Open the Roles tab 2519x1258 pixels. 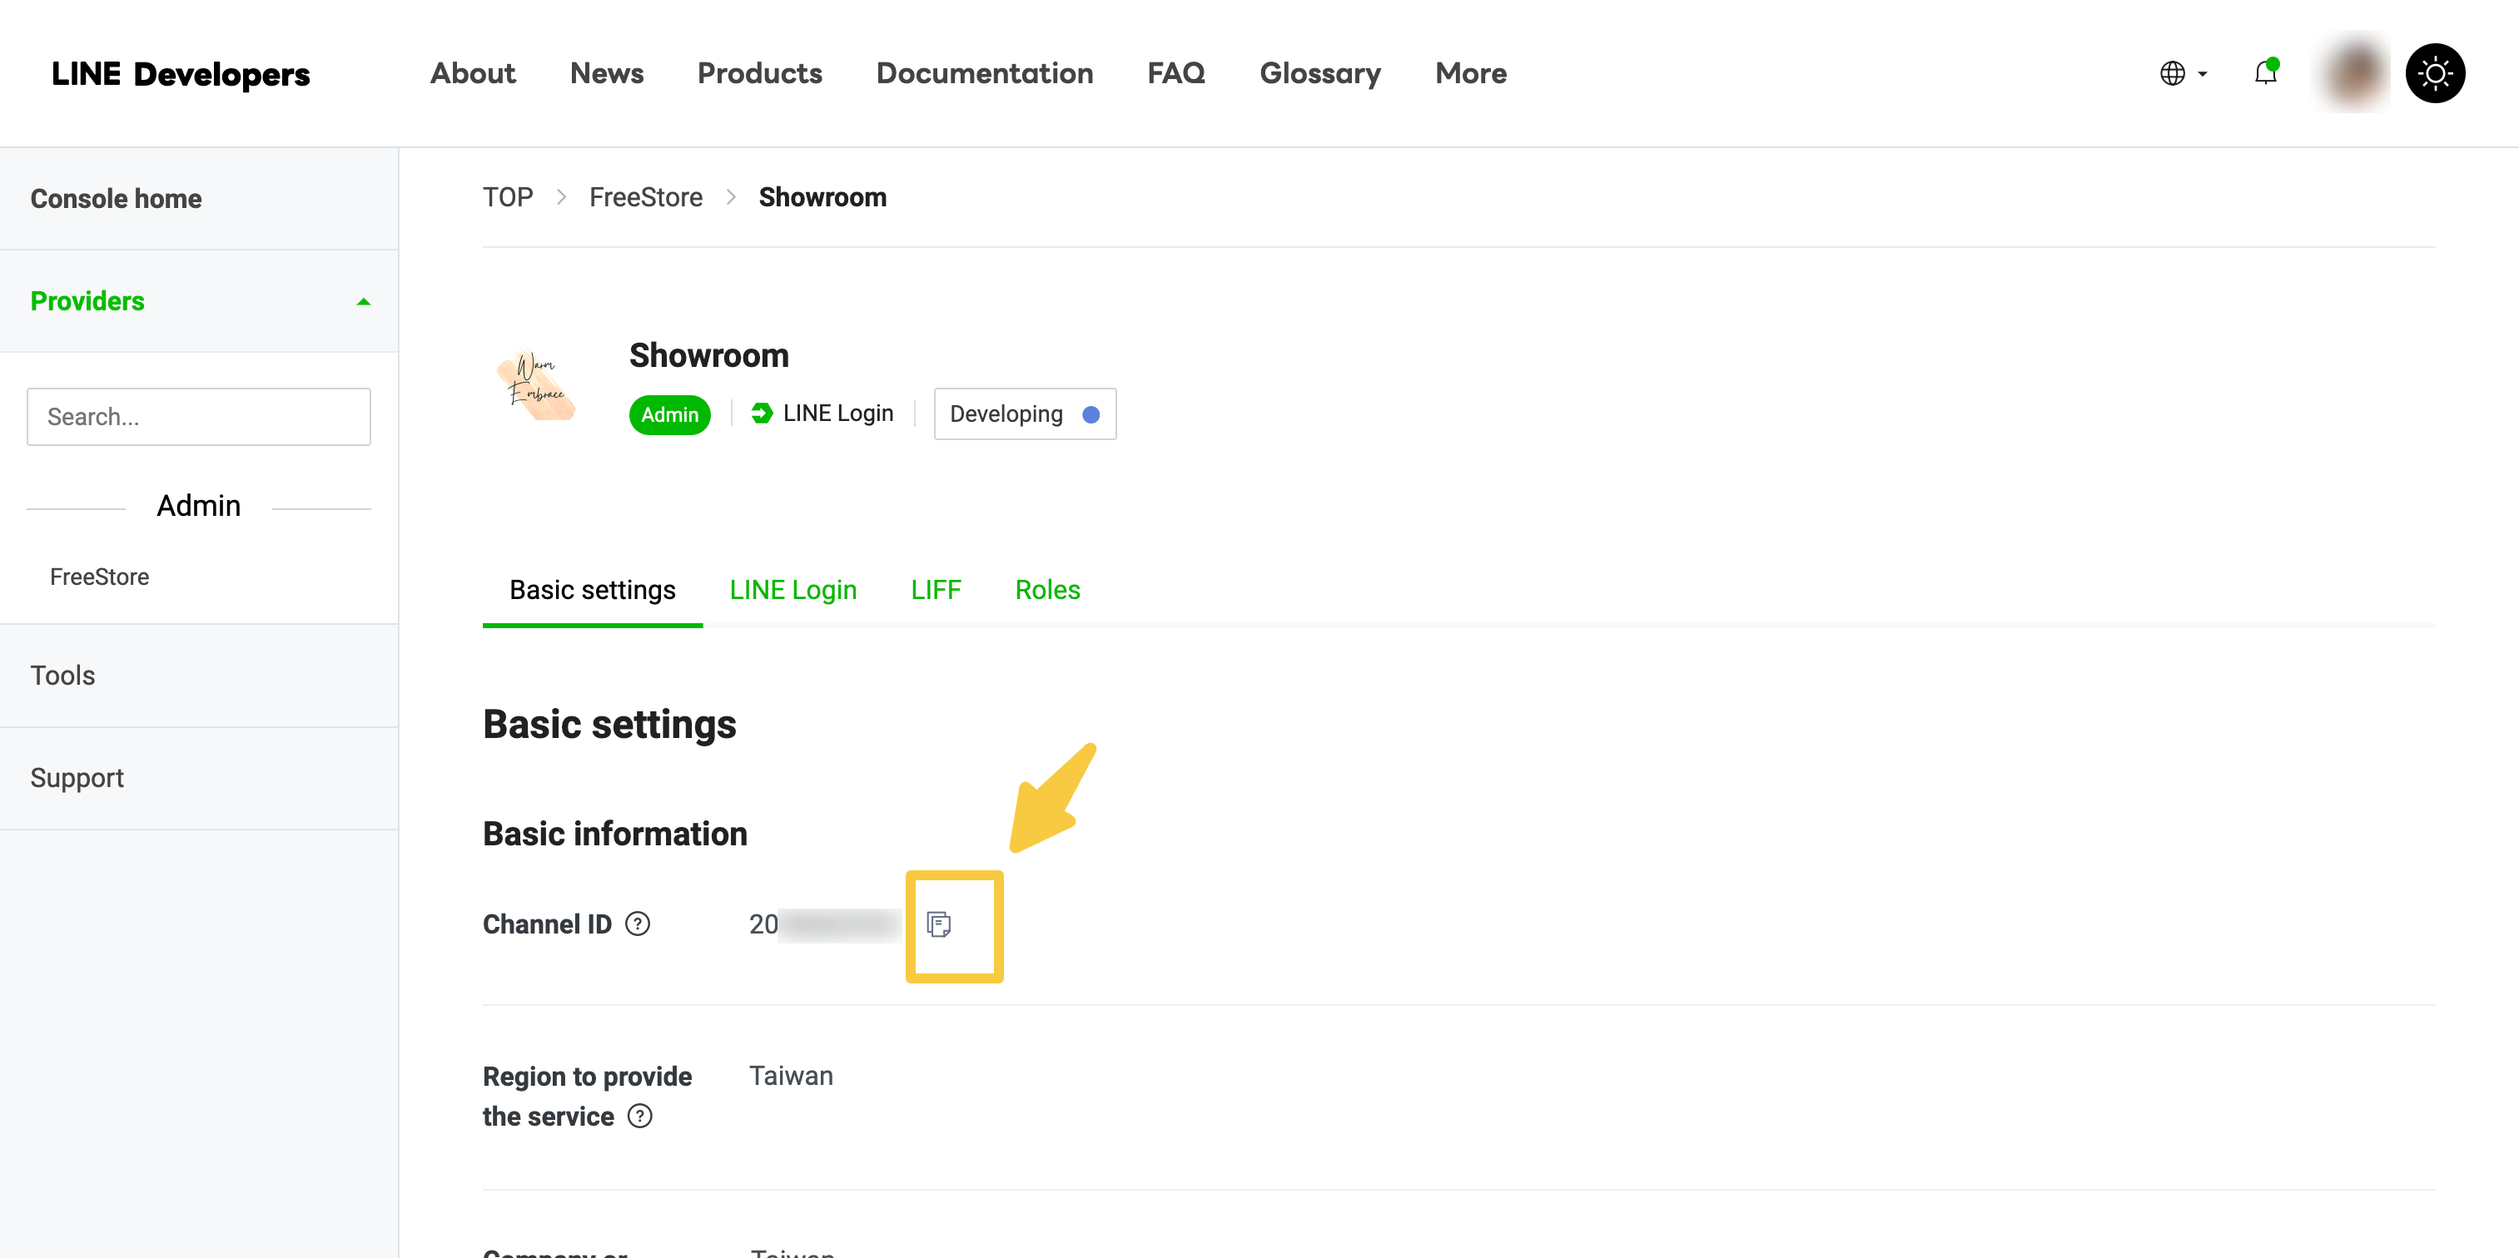tap(1046, 591)
